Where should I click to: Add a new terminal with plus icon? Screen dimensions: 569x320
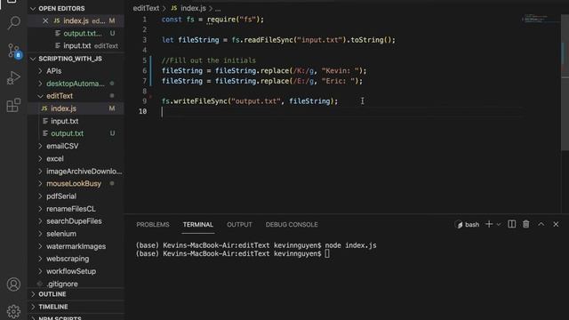pos(489,224)
